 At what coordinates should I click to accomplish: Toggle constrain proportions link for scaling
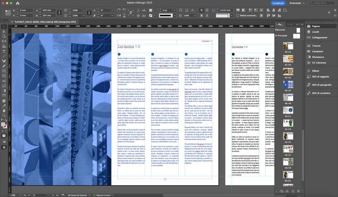click(x=89, y=13)
